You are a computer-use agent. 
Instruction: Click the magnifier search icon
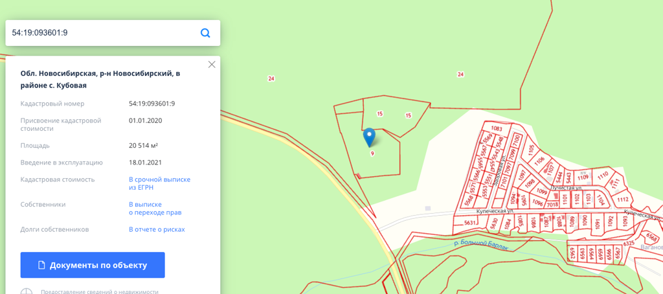click(205, 33)
